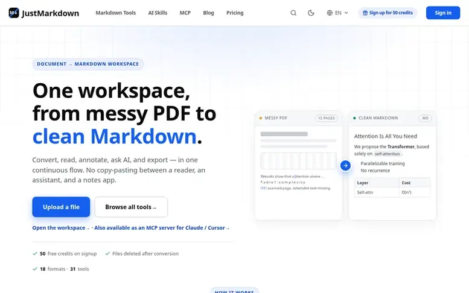Click '50 free credits on signup' text

tap(68, 254)
